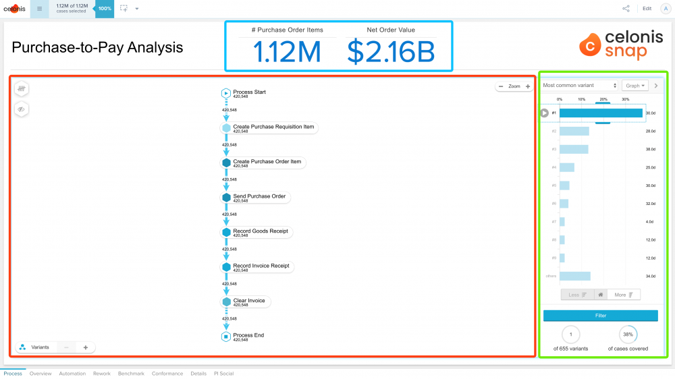
Task: Expand variant panel with the right chevron
Action: 656,86
